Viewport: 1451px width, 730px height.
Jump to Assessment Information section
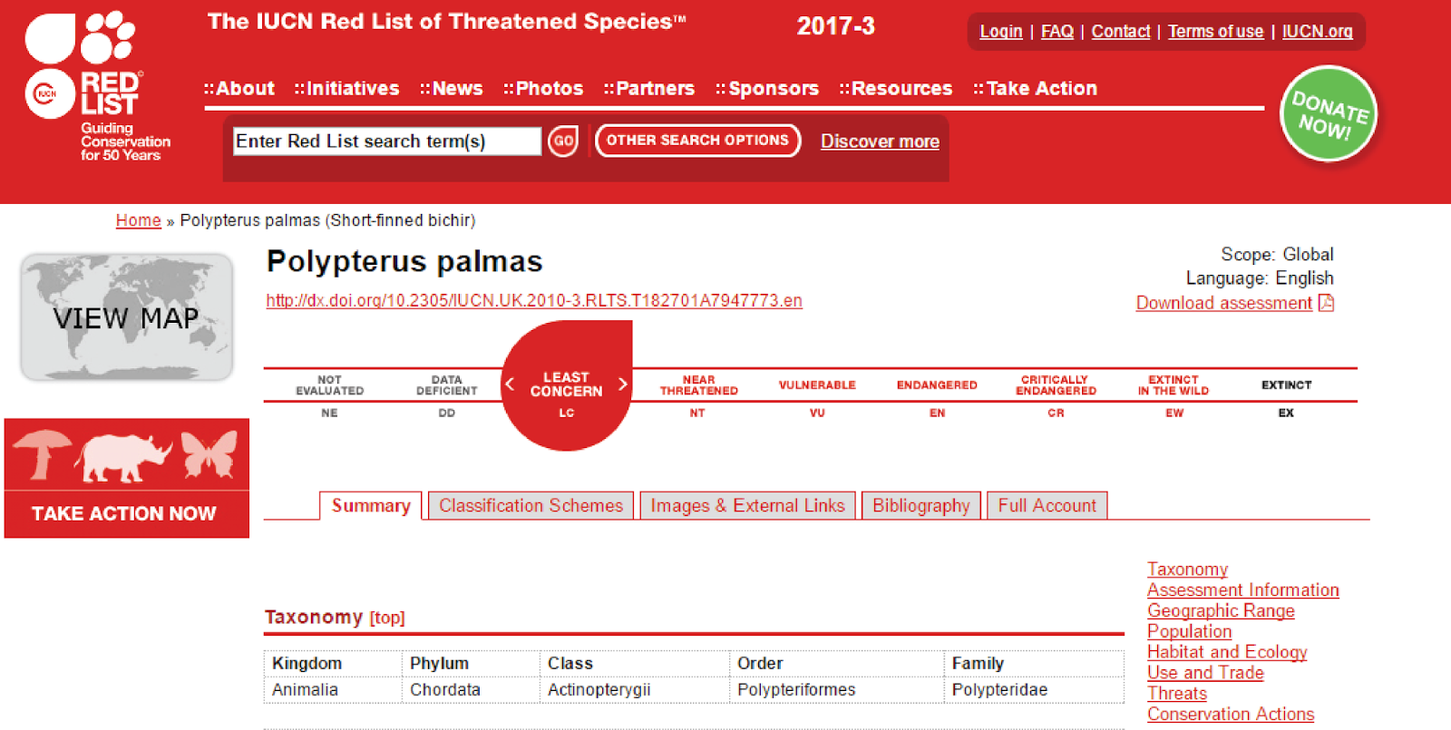[1243, 590]
